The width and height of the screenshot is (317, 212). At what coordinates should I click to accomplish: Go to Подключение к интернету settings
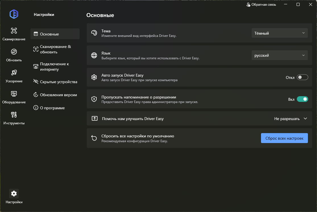tap(55, 67)
